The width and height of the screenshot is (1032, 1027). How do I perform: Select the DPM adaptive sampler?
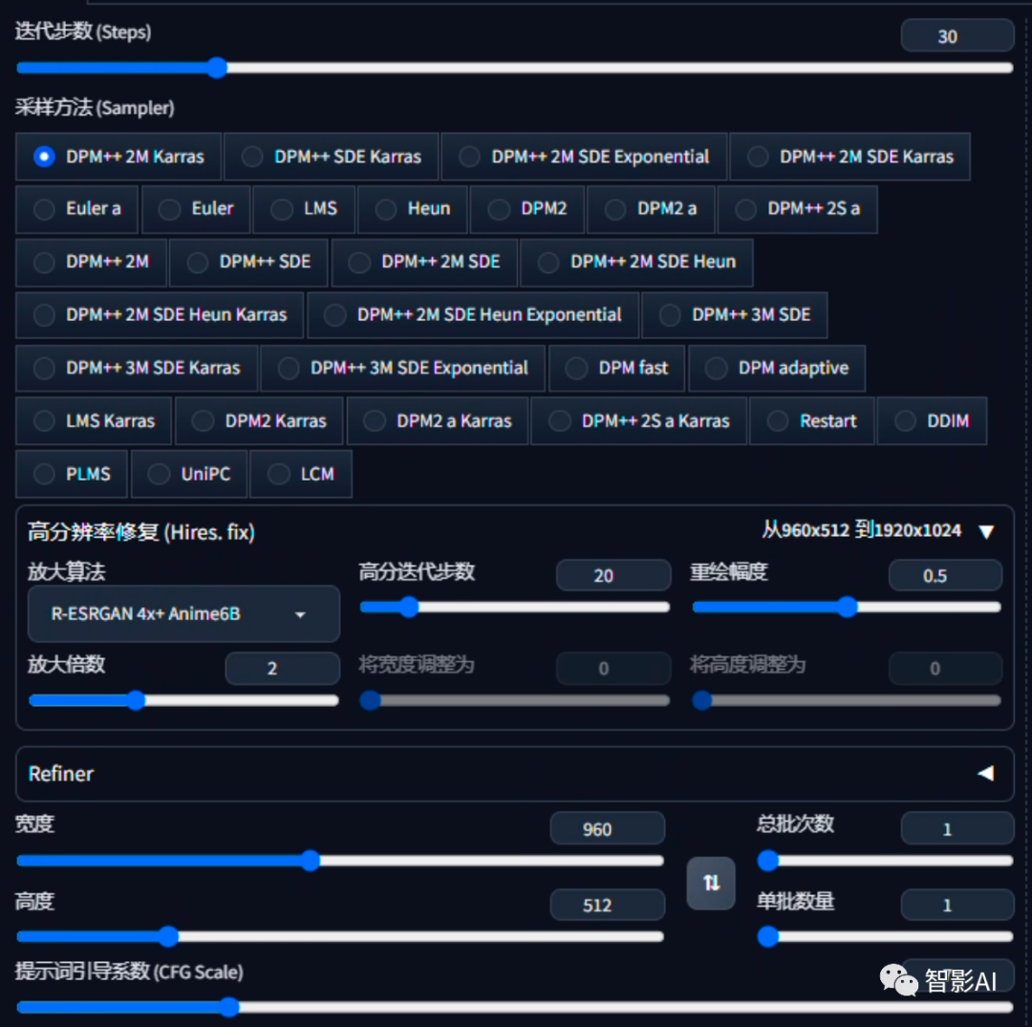click(777, 368)
